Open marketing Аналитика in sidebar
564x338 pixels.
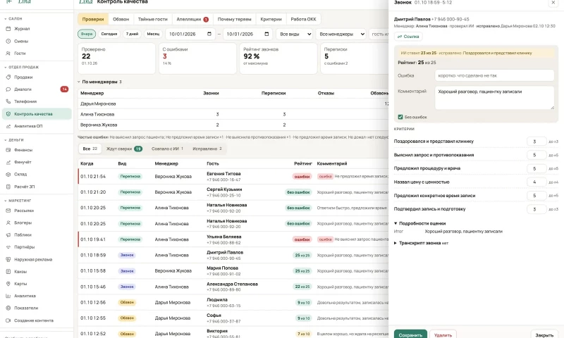tap(36, 296)
